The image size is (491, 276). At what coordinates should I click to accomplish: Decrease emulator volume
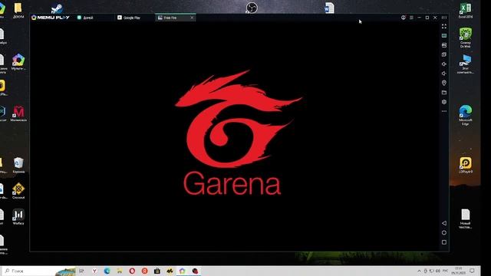point(444,74)
